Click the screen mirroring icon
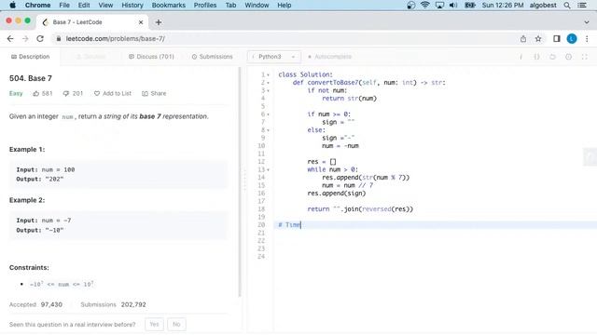The height and width of the screenshot is (335, 597). 439,6
